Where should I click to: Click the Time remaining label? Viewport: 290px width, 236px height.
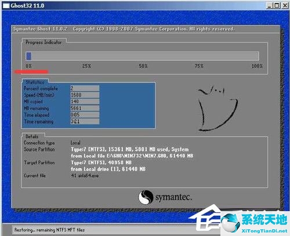[39, 121]
